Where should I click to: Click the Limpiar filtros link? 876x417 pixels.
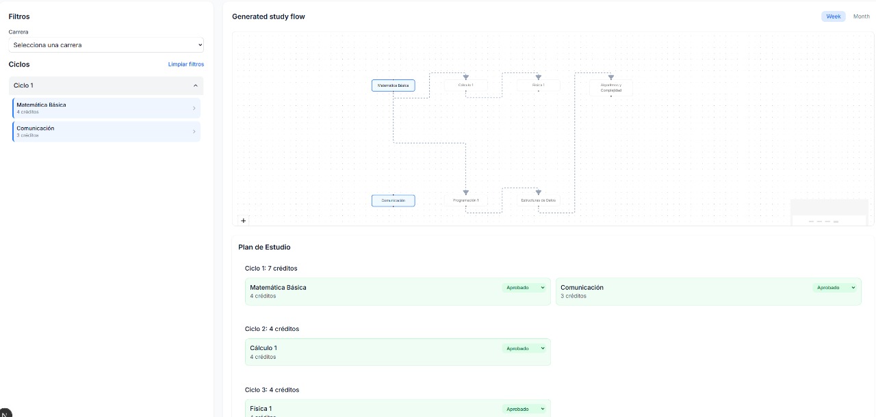[x=186, y=64]
